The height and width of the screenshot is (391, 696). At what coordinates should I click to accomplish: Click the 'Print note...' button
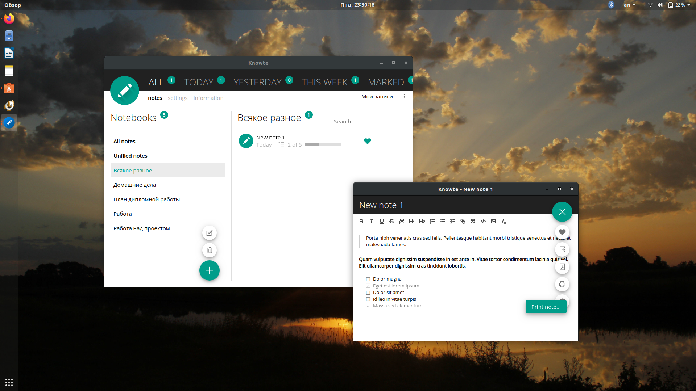(546, 307)
